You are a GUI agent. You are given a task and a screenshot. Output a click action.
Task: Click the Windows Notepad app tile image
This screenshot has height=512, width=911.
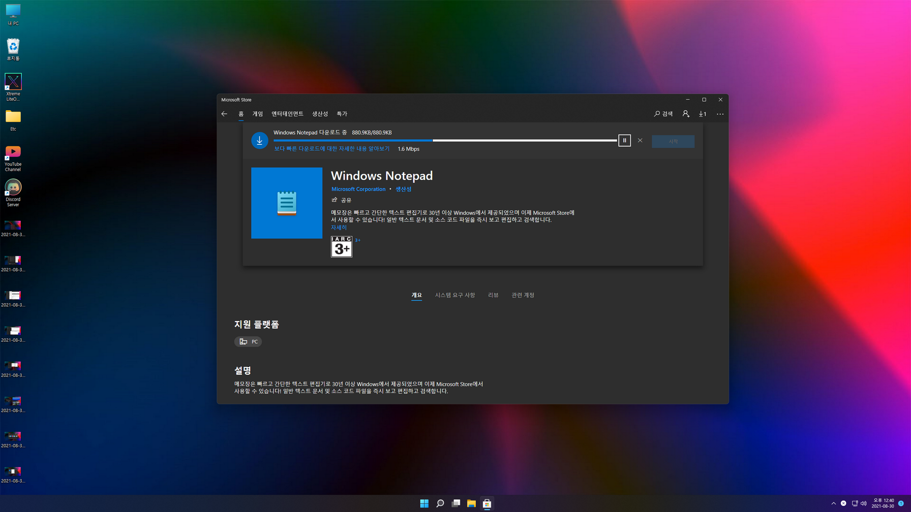(287, 203)
